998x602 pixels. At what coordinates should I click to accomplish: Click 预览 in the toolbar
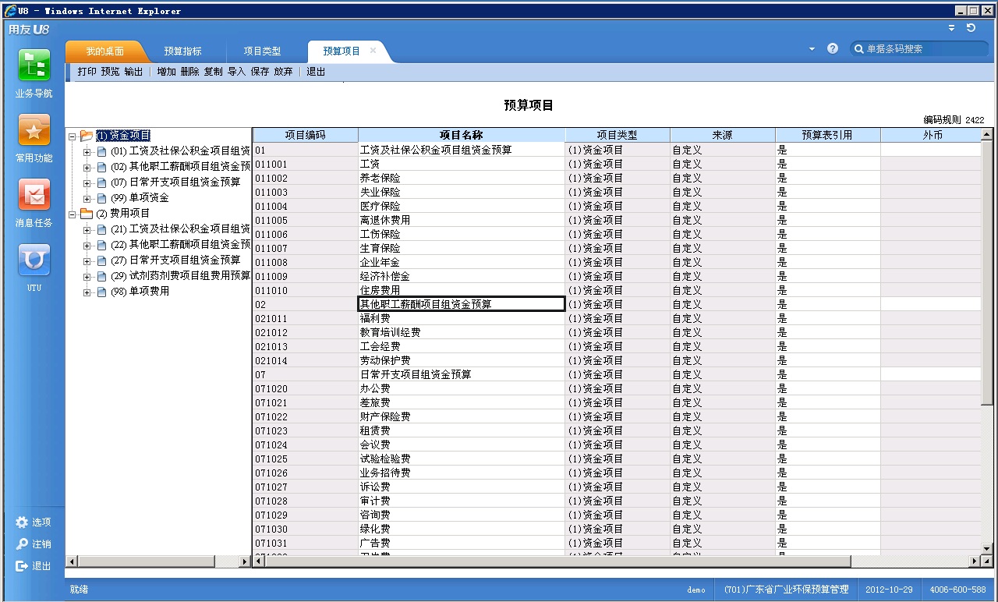pos(111,72)
